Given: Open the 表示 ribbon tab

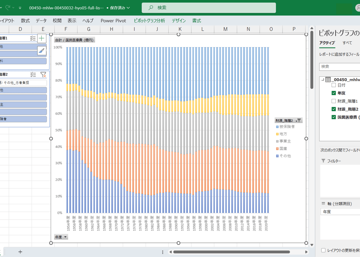Looking at the screenshot, I should 72,21.
